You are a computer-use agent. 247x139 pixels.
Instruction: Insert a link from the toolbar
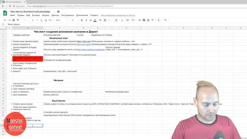140,20
